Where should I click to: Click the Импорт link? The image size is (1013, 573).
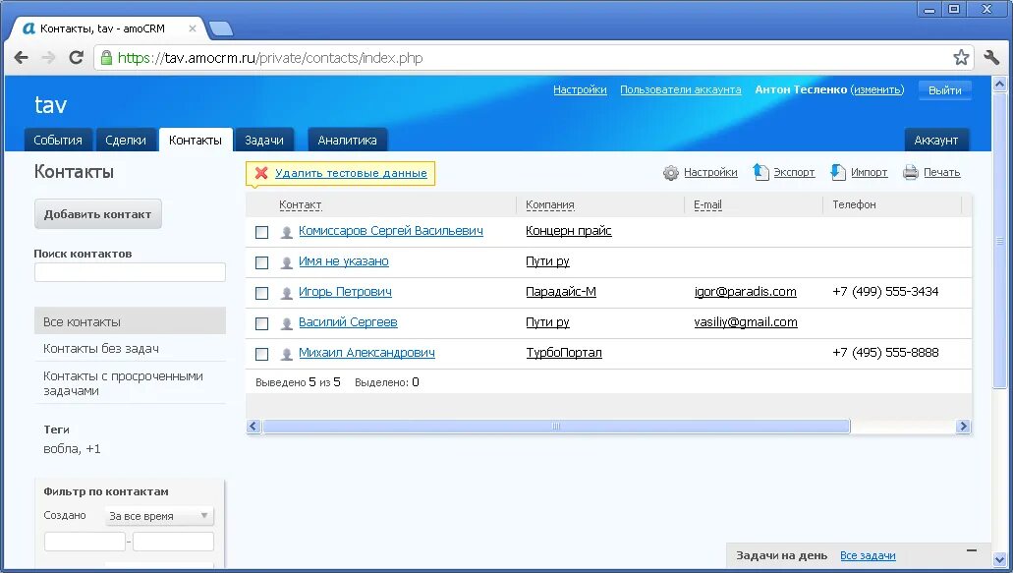click(x=869, y=172)
